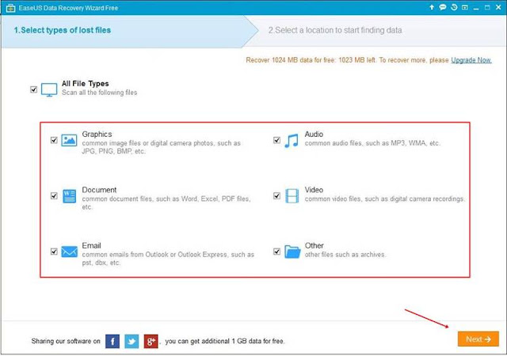This screenshot has width=507, height=356.
Task: Click 'common document files, such as Word' description
Action: click(166, 203)
